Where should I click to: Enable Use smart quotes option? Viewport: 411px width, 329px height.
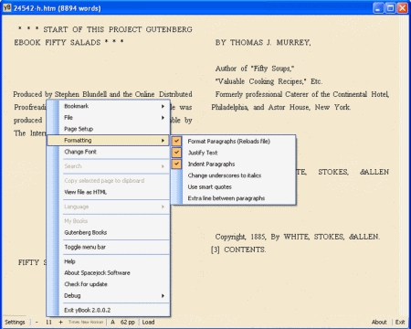tap(233, 186)
